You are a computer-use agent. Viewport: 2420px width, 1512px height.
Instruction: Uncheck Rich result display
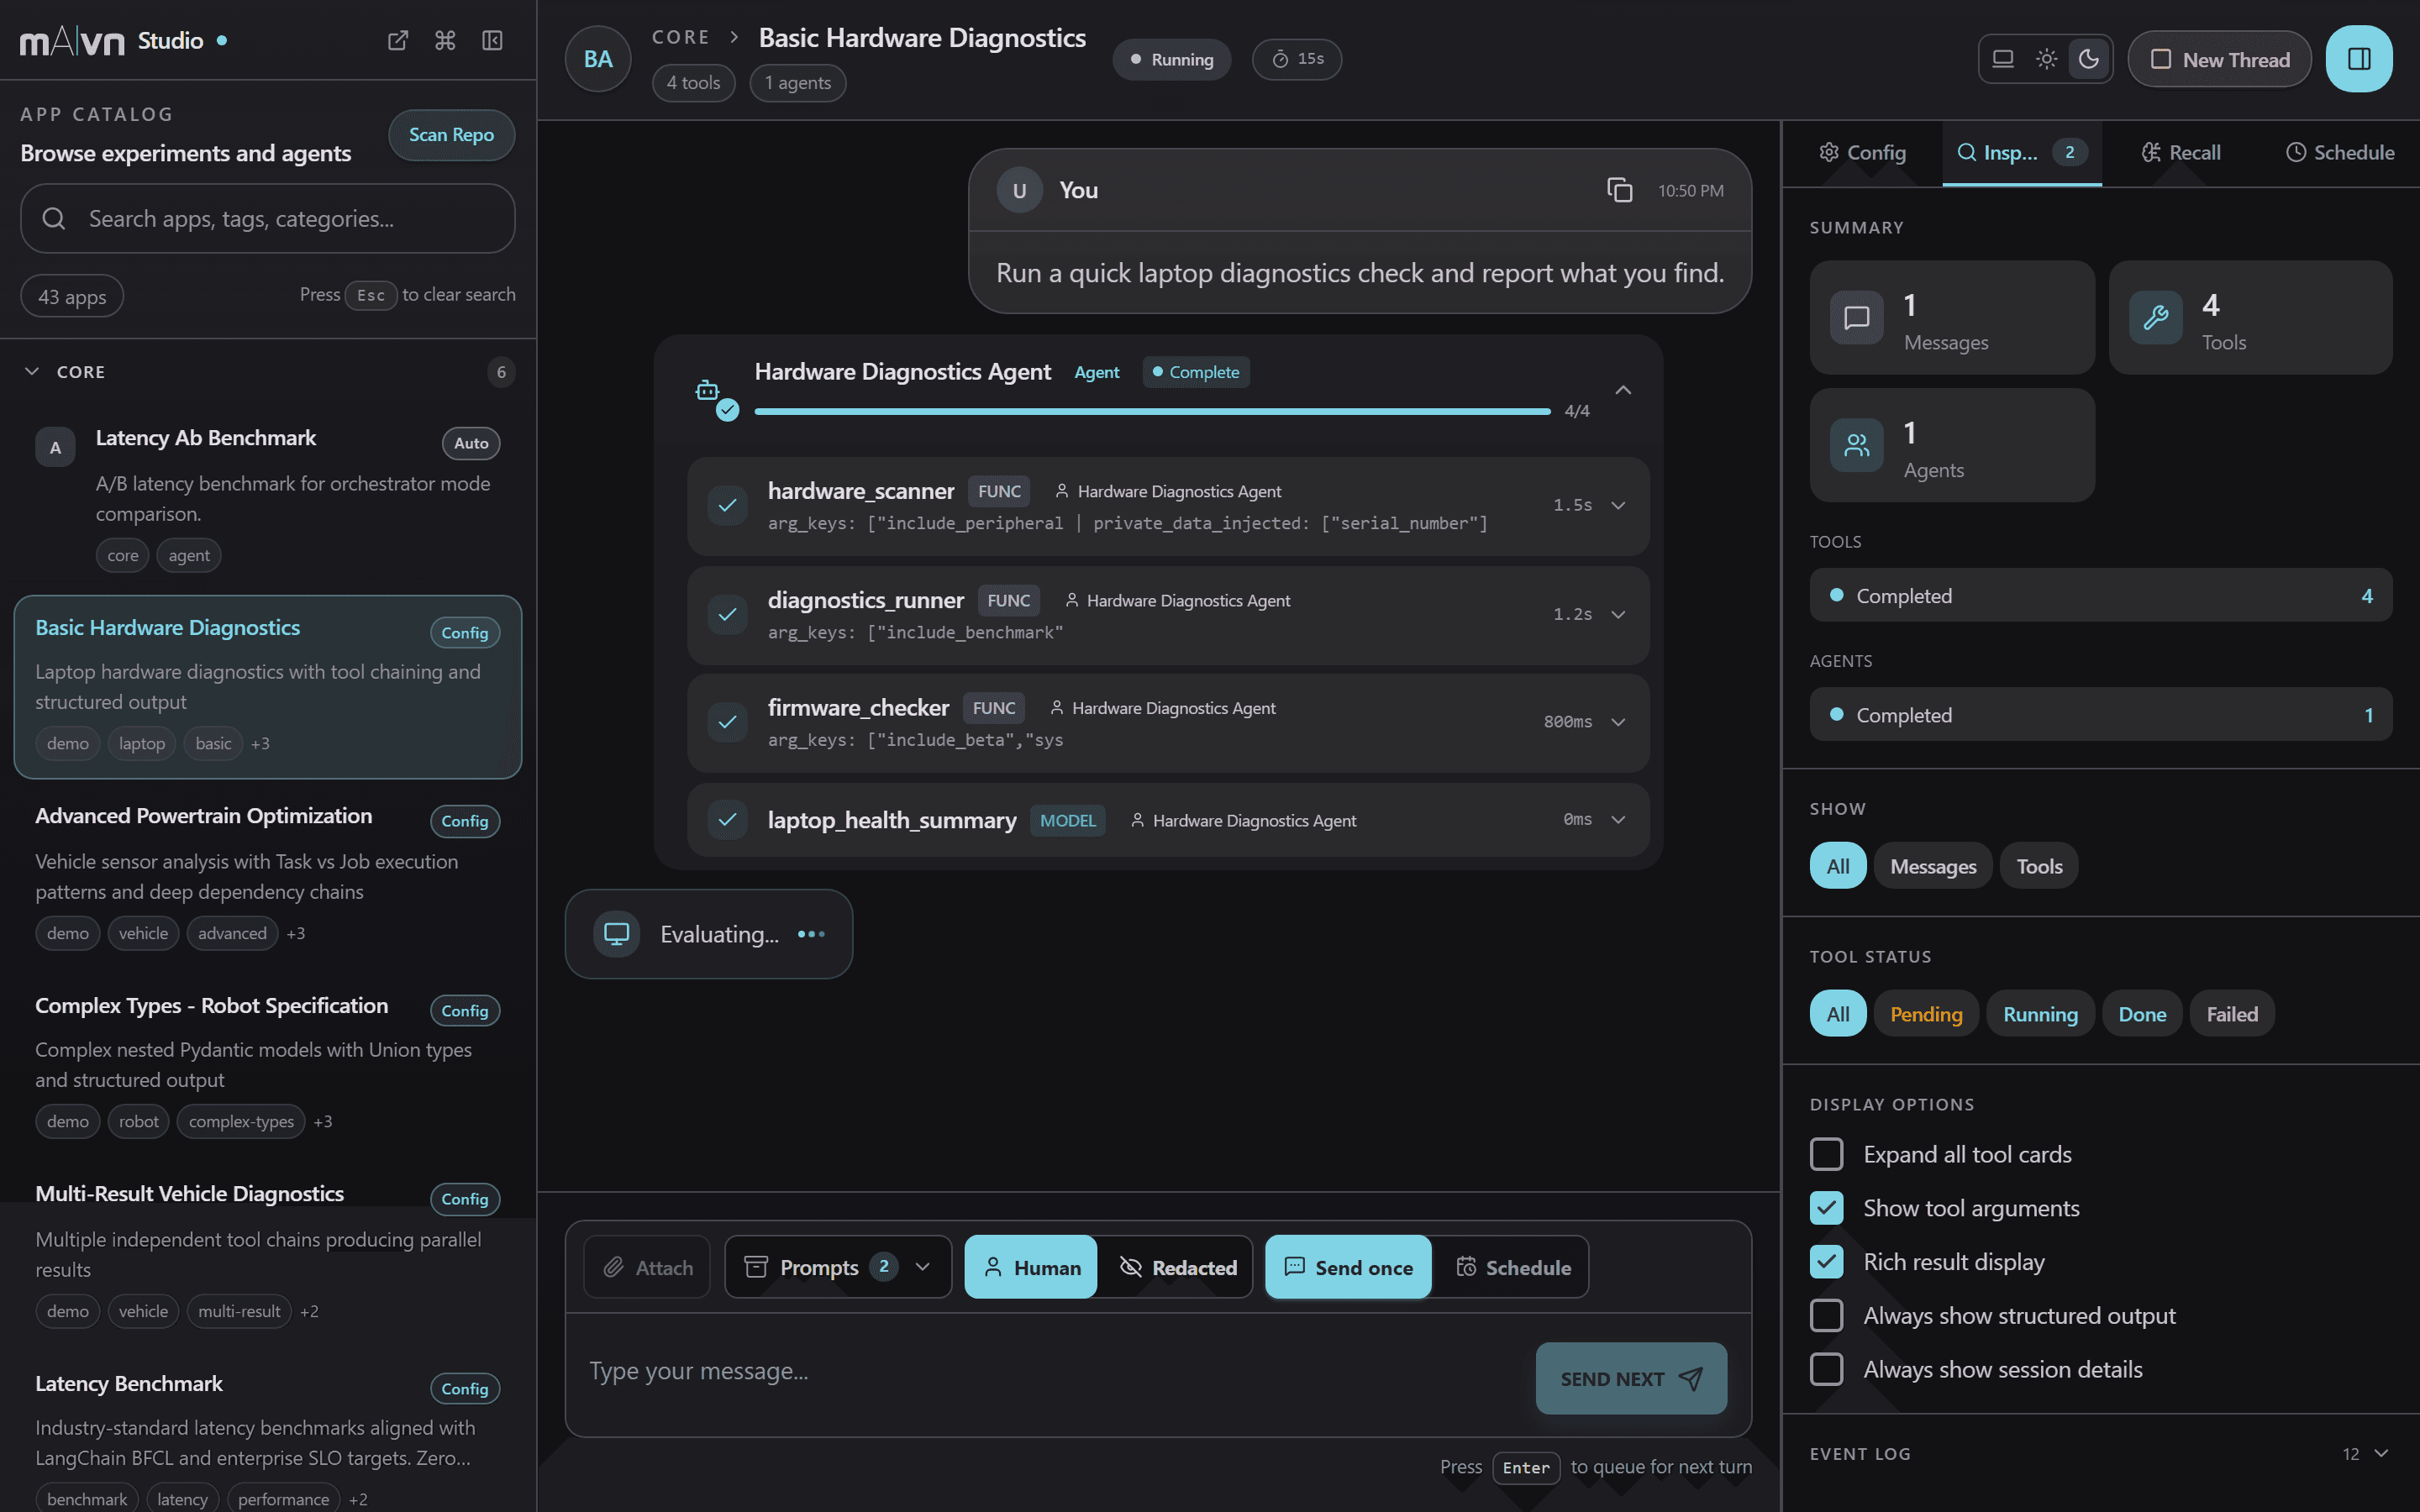click(1826, 1262)
